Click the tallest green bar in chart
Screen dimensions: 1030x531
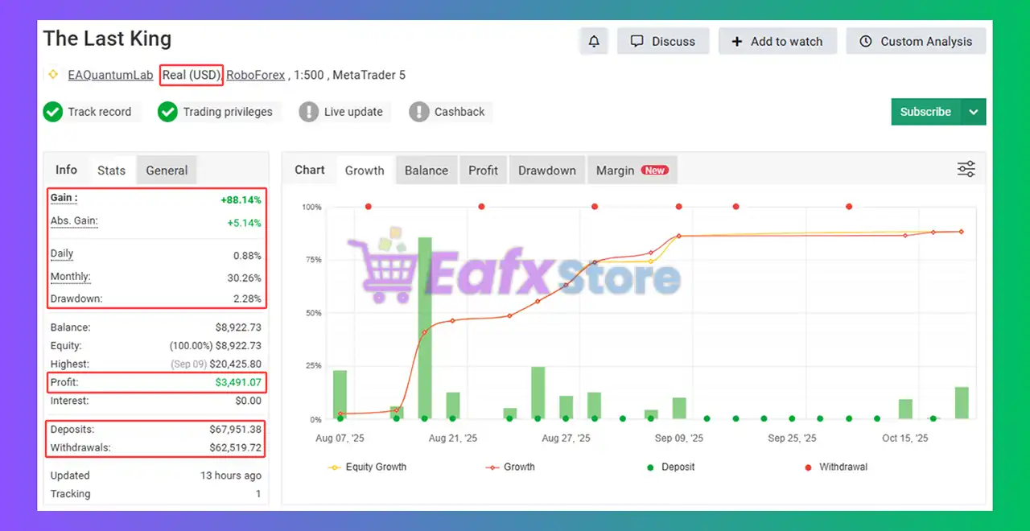[424, 327]
